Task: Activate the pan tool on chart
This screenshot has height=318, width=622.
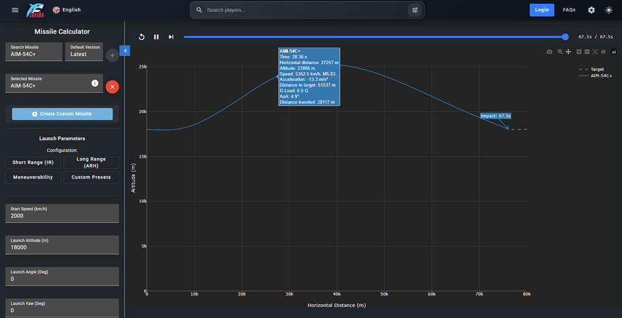Action: 568,52
